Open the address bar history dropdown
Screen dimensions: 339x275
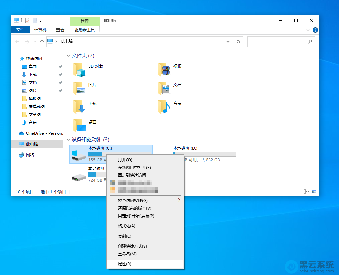[x=228, y=42]
